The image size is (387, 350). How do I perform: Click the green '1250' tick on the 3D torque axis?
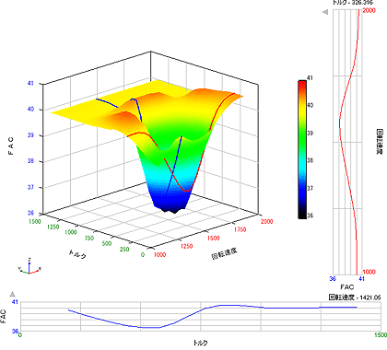[53, 227]
